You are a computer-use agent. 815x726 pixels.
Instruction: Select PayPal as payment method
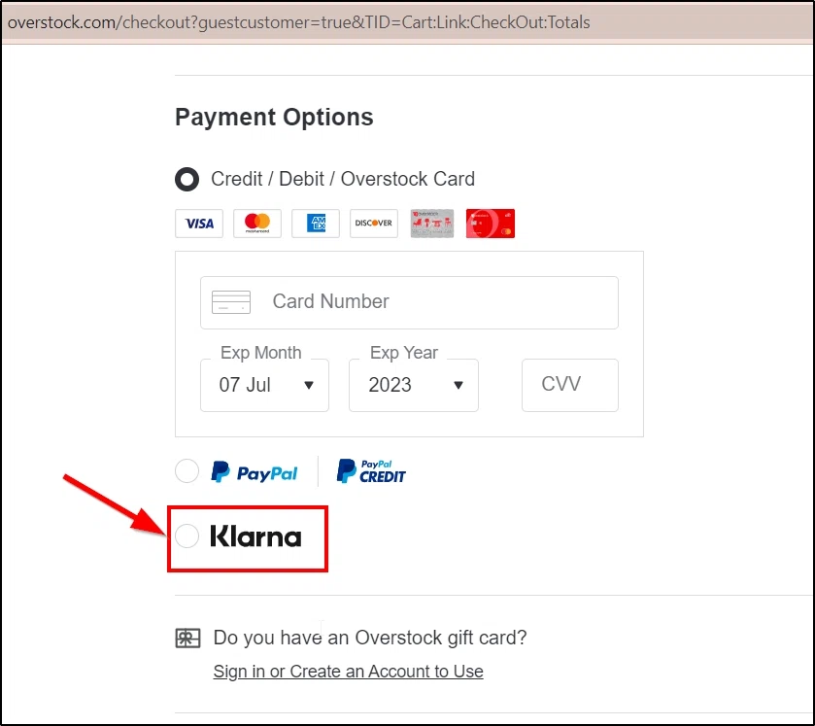[x=187, y=471]
